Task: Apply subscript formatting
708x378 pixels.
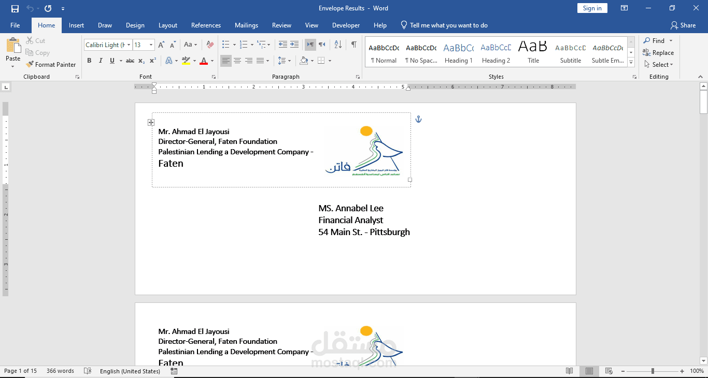Action: click(x=141, y=61)
